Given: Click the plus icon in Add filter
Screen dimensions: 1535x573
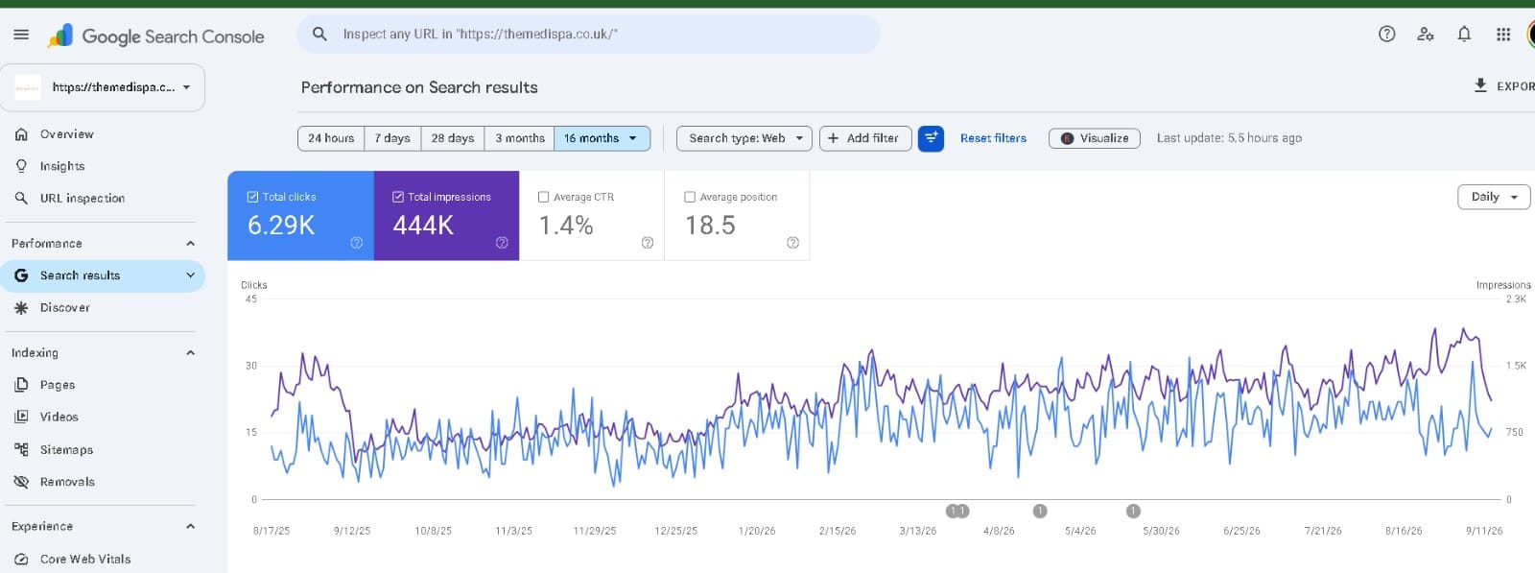Looking at the screenshot, I should [834, 138].
